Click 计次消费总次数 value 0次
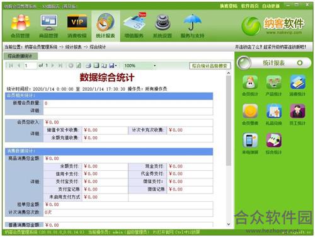 48,212
